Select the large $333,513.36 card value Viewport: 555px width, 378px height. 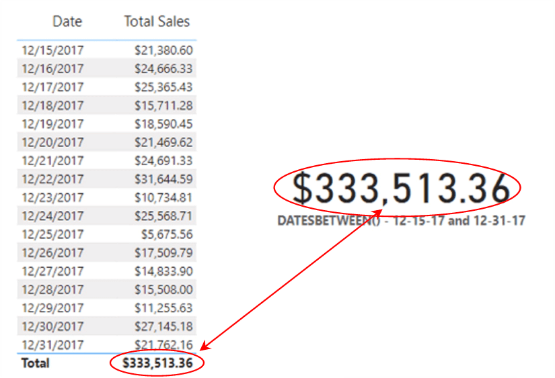[x=401, y=189]
